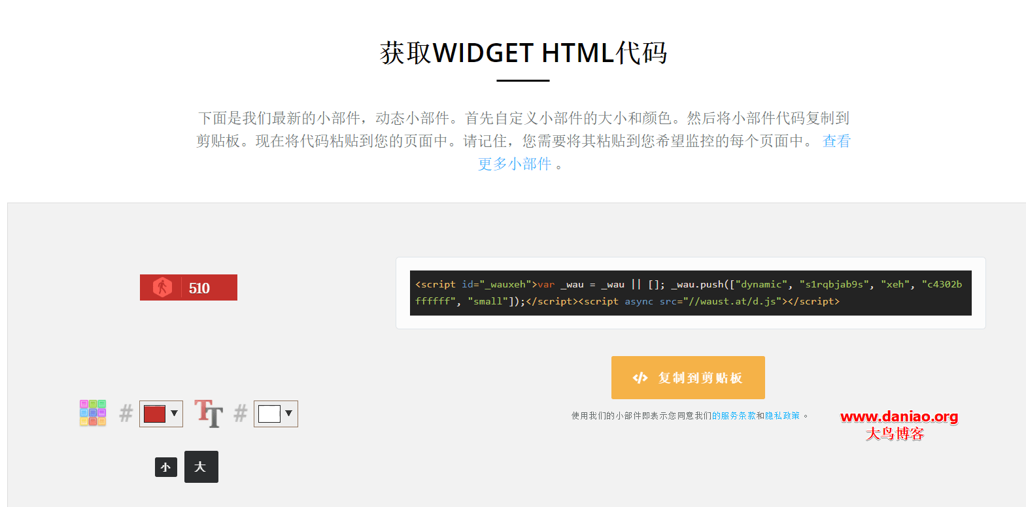Click the 复制到剪贴板 copy button

coord(688,378)
